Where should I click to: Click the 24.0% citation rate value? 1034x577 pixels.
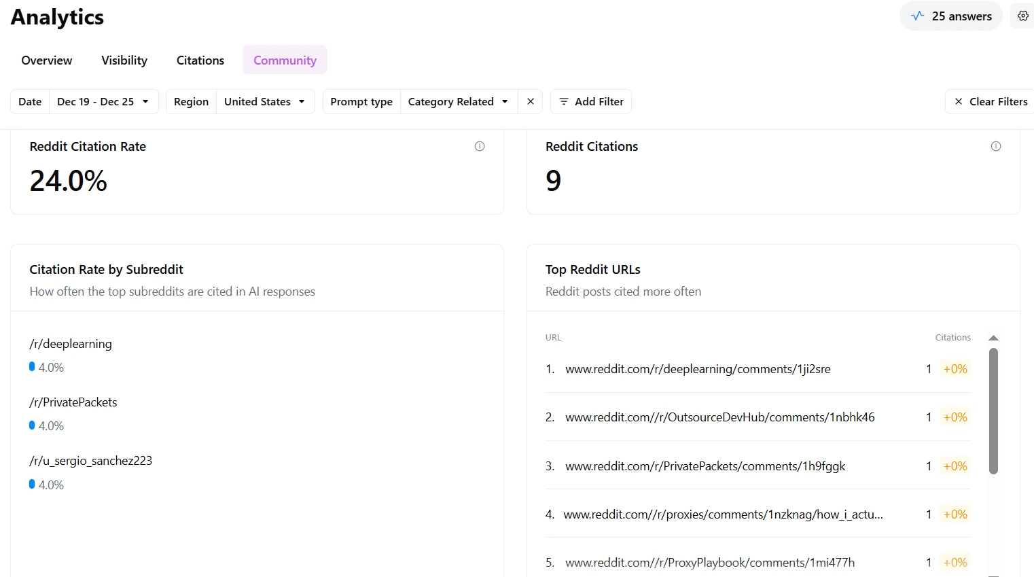coord(69,181)
